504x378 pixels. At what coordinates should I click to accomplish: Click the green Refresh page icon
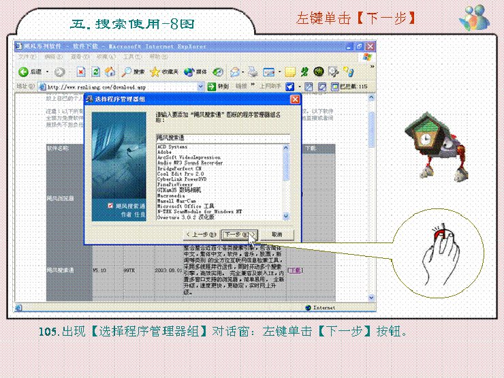coord(96,72)
